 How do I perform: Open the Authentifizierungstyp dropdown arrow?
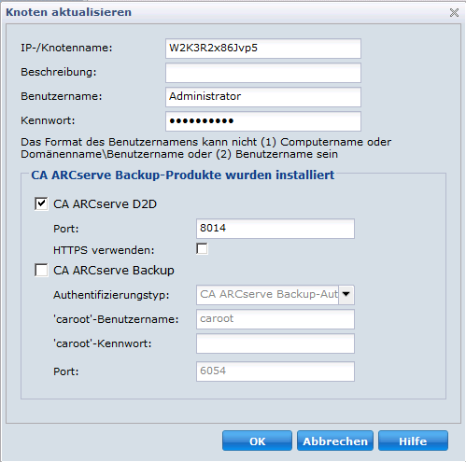point(346,295)
